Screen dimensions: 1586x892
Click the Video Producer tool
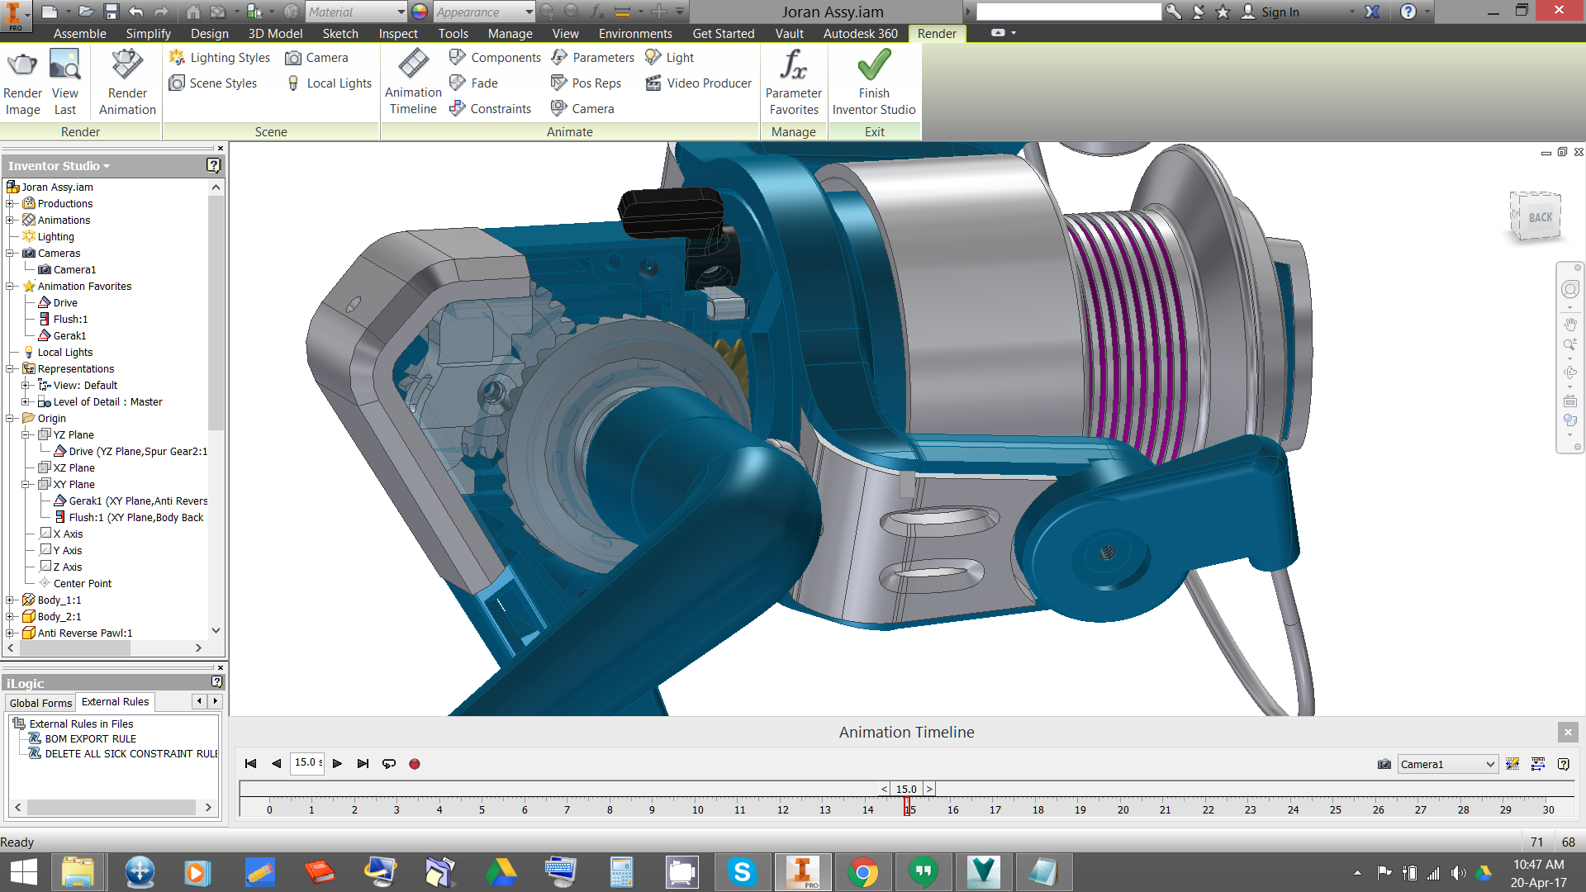pyautogui.click(x=699, y=83)
